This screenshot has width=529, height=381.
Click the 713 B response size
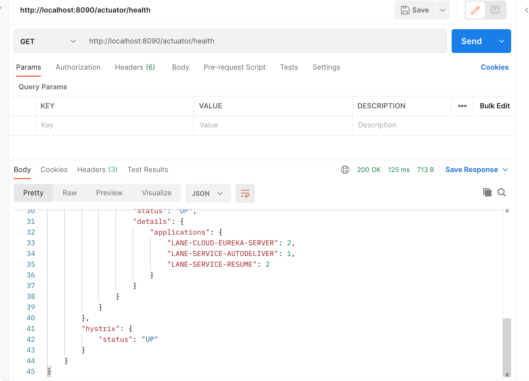pyautogui.click(x=425, y=170)
